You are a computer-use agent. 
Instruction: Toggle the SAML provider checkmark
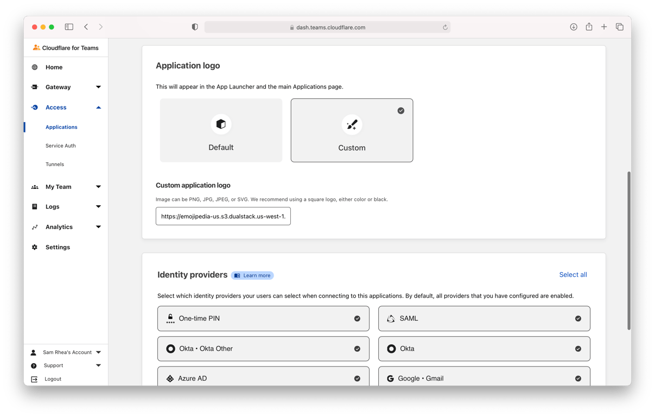[578, 319]
